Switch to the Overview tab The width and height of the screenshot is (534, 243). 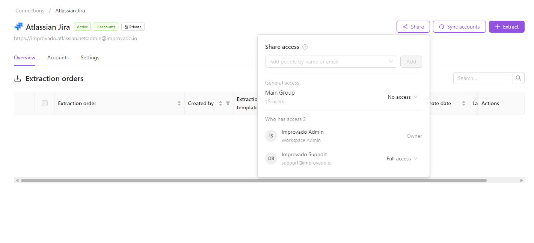[24, 57]
